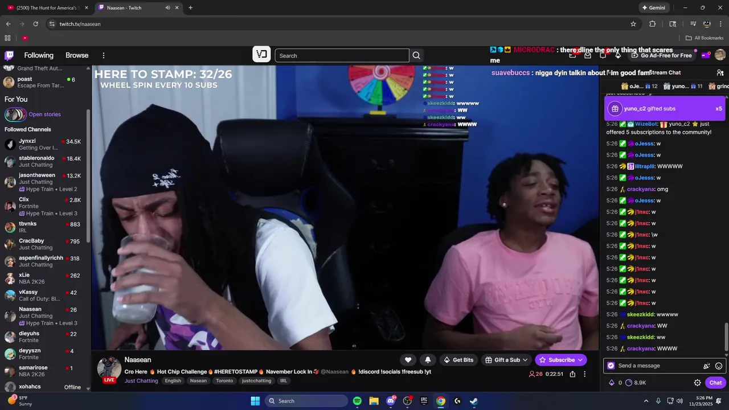Click the Just Chatting category link
This screenshot has height=410, width=729.
pos(141,381)
